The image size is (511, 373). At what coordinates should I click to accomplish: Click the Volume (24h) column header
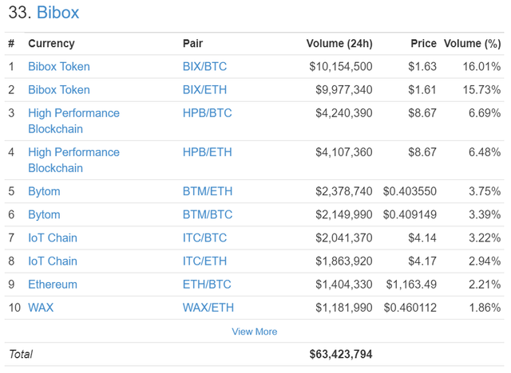coord(339,44)
